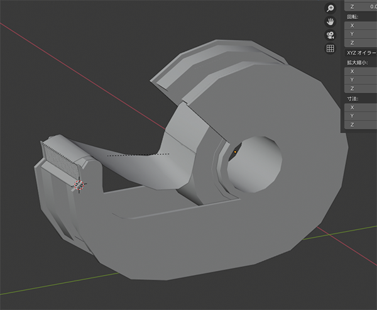Click the location Z field showing 0.0
The image size is (377, 310).
tap(361, 7)
